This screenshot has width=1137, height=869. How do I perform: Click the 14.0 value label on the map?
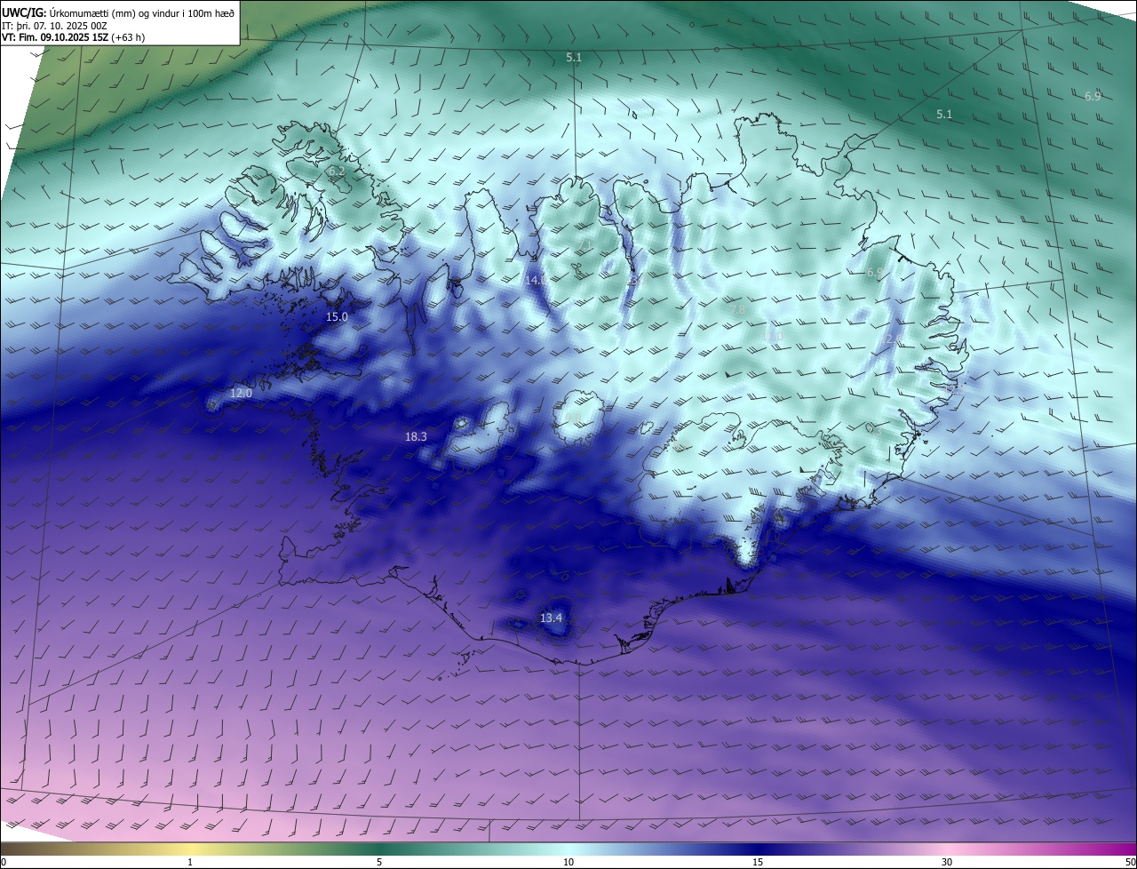(536, 280)
